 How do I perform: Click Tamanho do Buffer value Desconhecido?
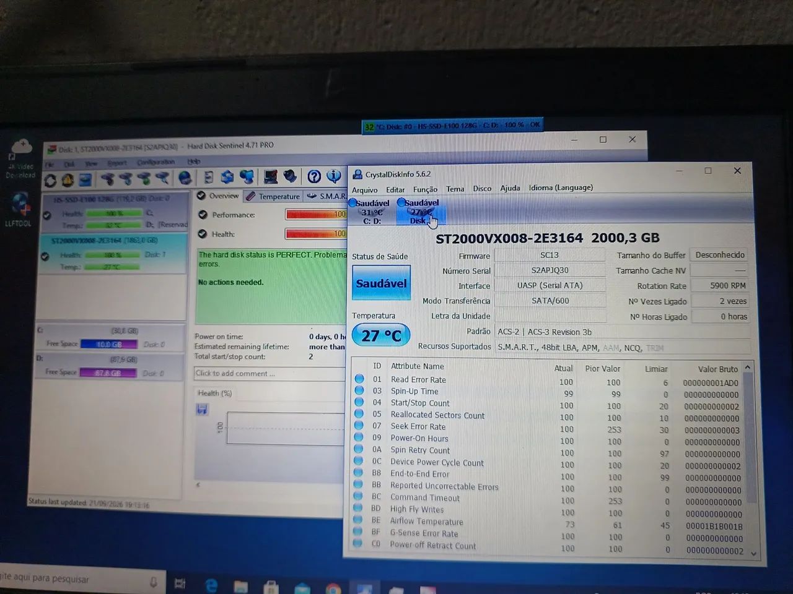pyautogui.click(x=719, y=254)
